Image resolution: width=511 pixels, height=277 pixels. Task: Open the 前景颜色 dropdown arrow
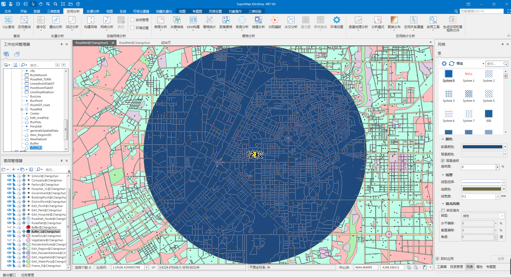pos(505,147)
